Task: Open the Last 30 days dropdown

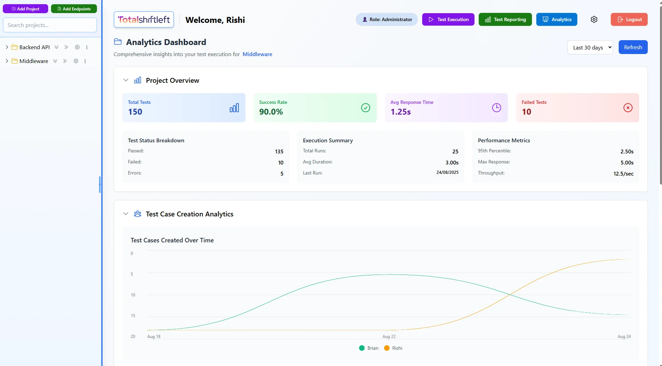Action: point(590,47)
